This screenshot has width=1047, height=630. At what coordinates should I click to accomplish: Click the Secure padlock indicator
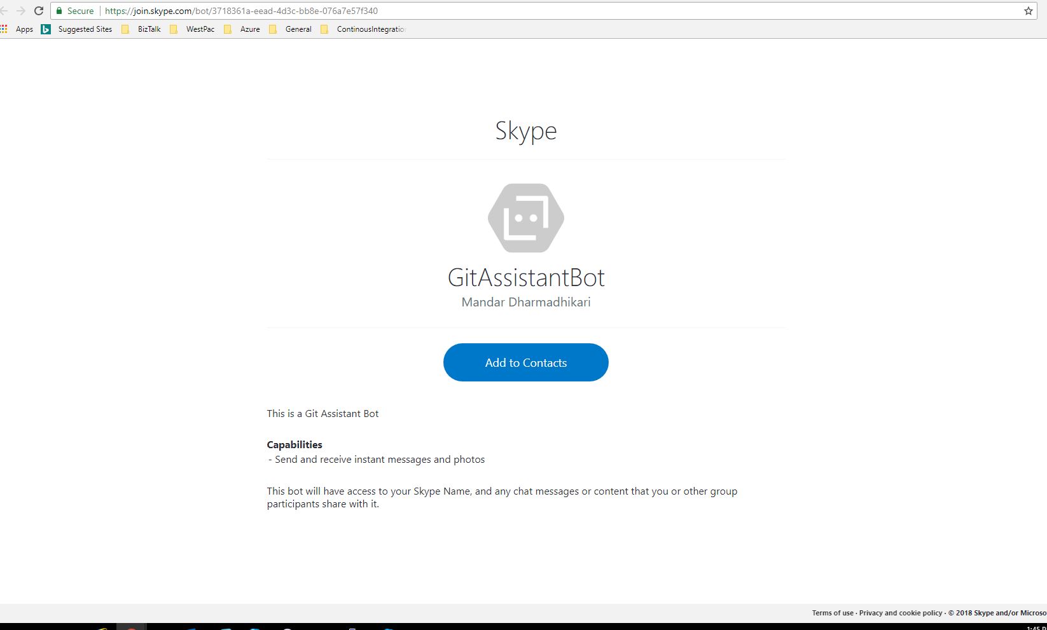(x=74, y=11)
